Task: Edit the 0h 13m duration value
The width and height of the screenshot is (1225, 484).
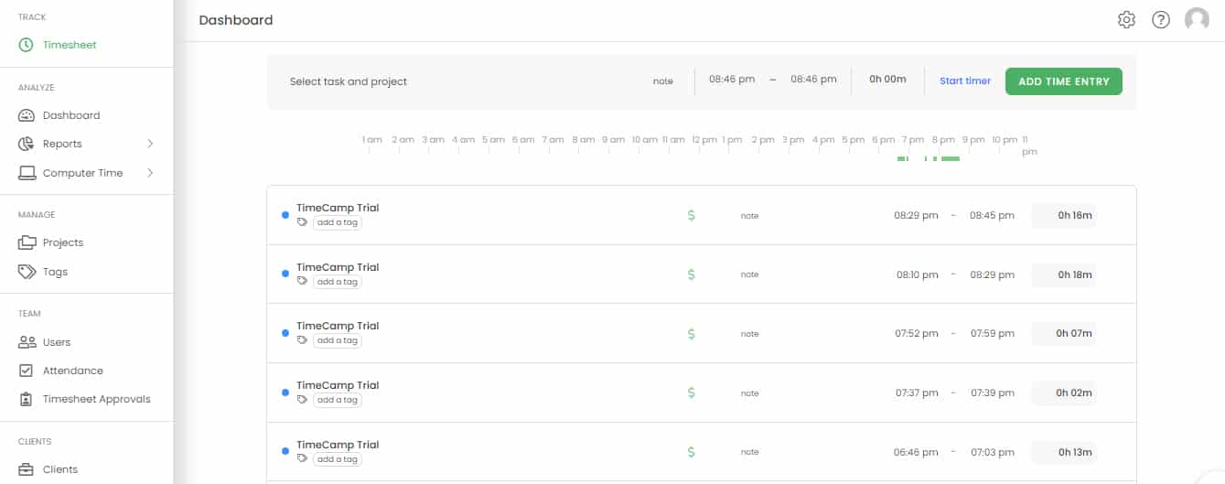Action: [x=1064, y=452]
